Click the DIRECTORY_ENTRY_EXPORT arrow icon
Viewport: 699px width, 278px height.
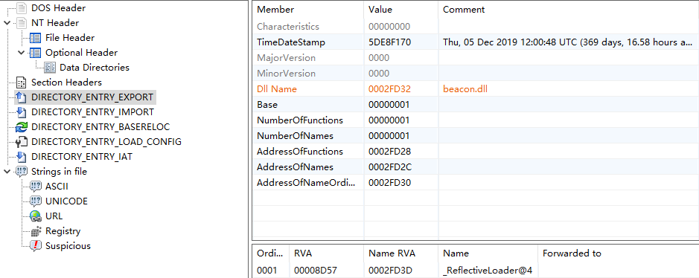pyautogui.click(x=22, y=97)
